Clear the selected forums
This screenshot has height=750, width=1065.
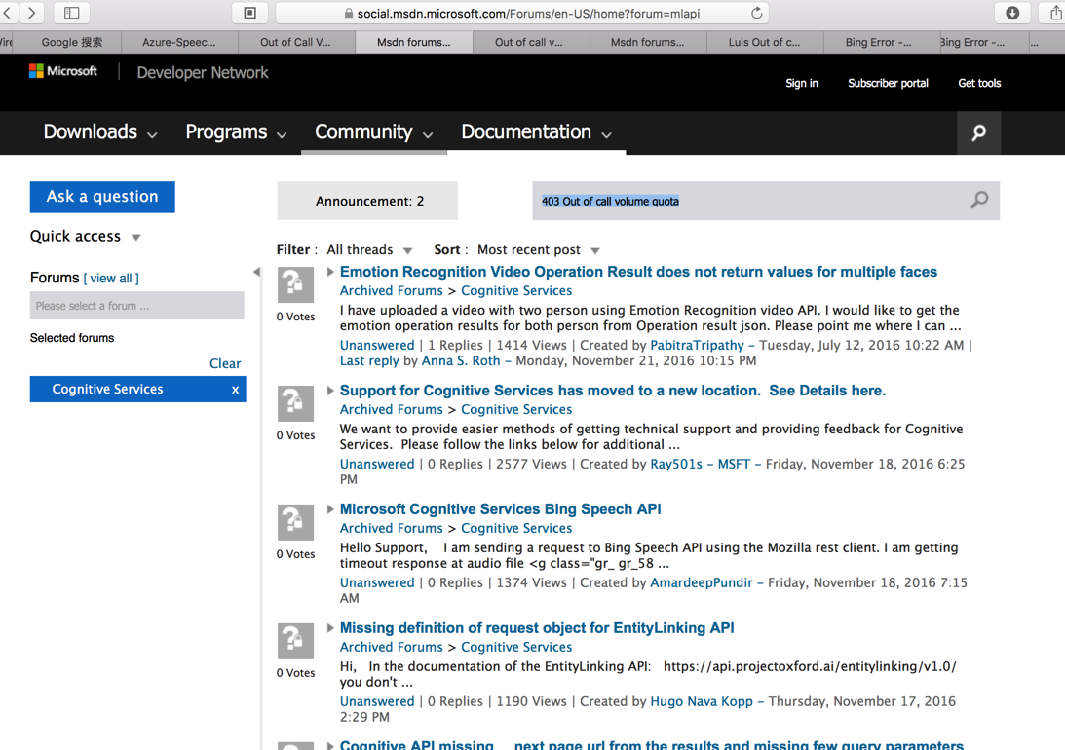coord(225,364)
